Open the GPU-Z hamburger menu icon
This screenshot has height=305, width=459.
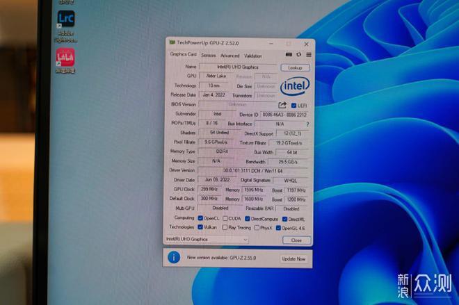coord(309,55)
